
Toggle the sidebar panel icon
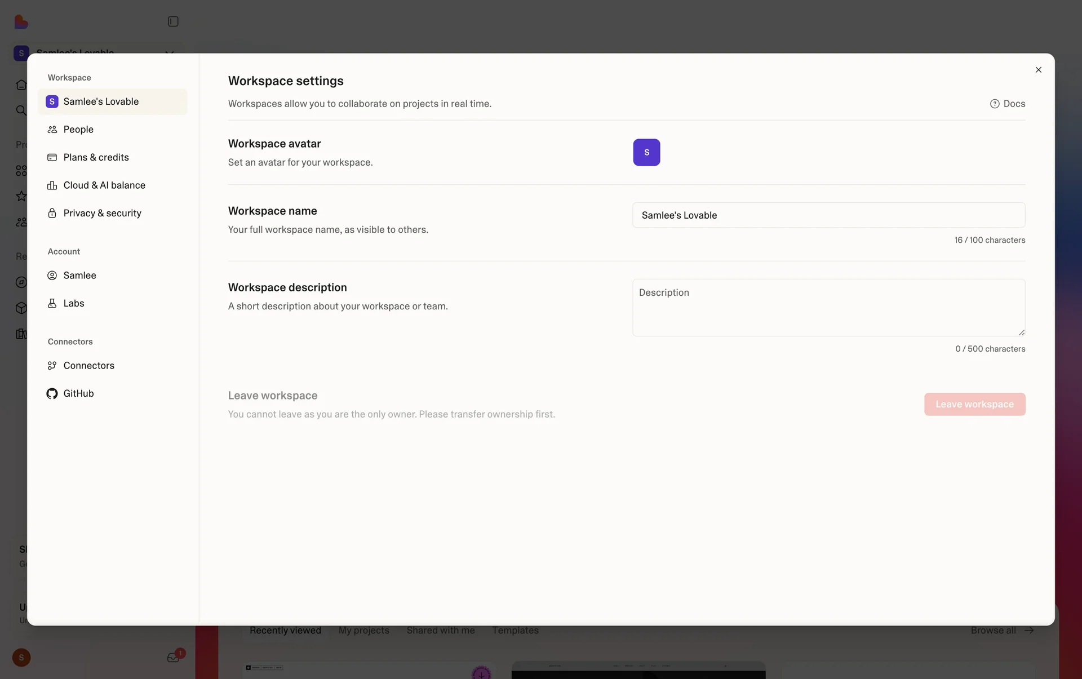173,21
